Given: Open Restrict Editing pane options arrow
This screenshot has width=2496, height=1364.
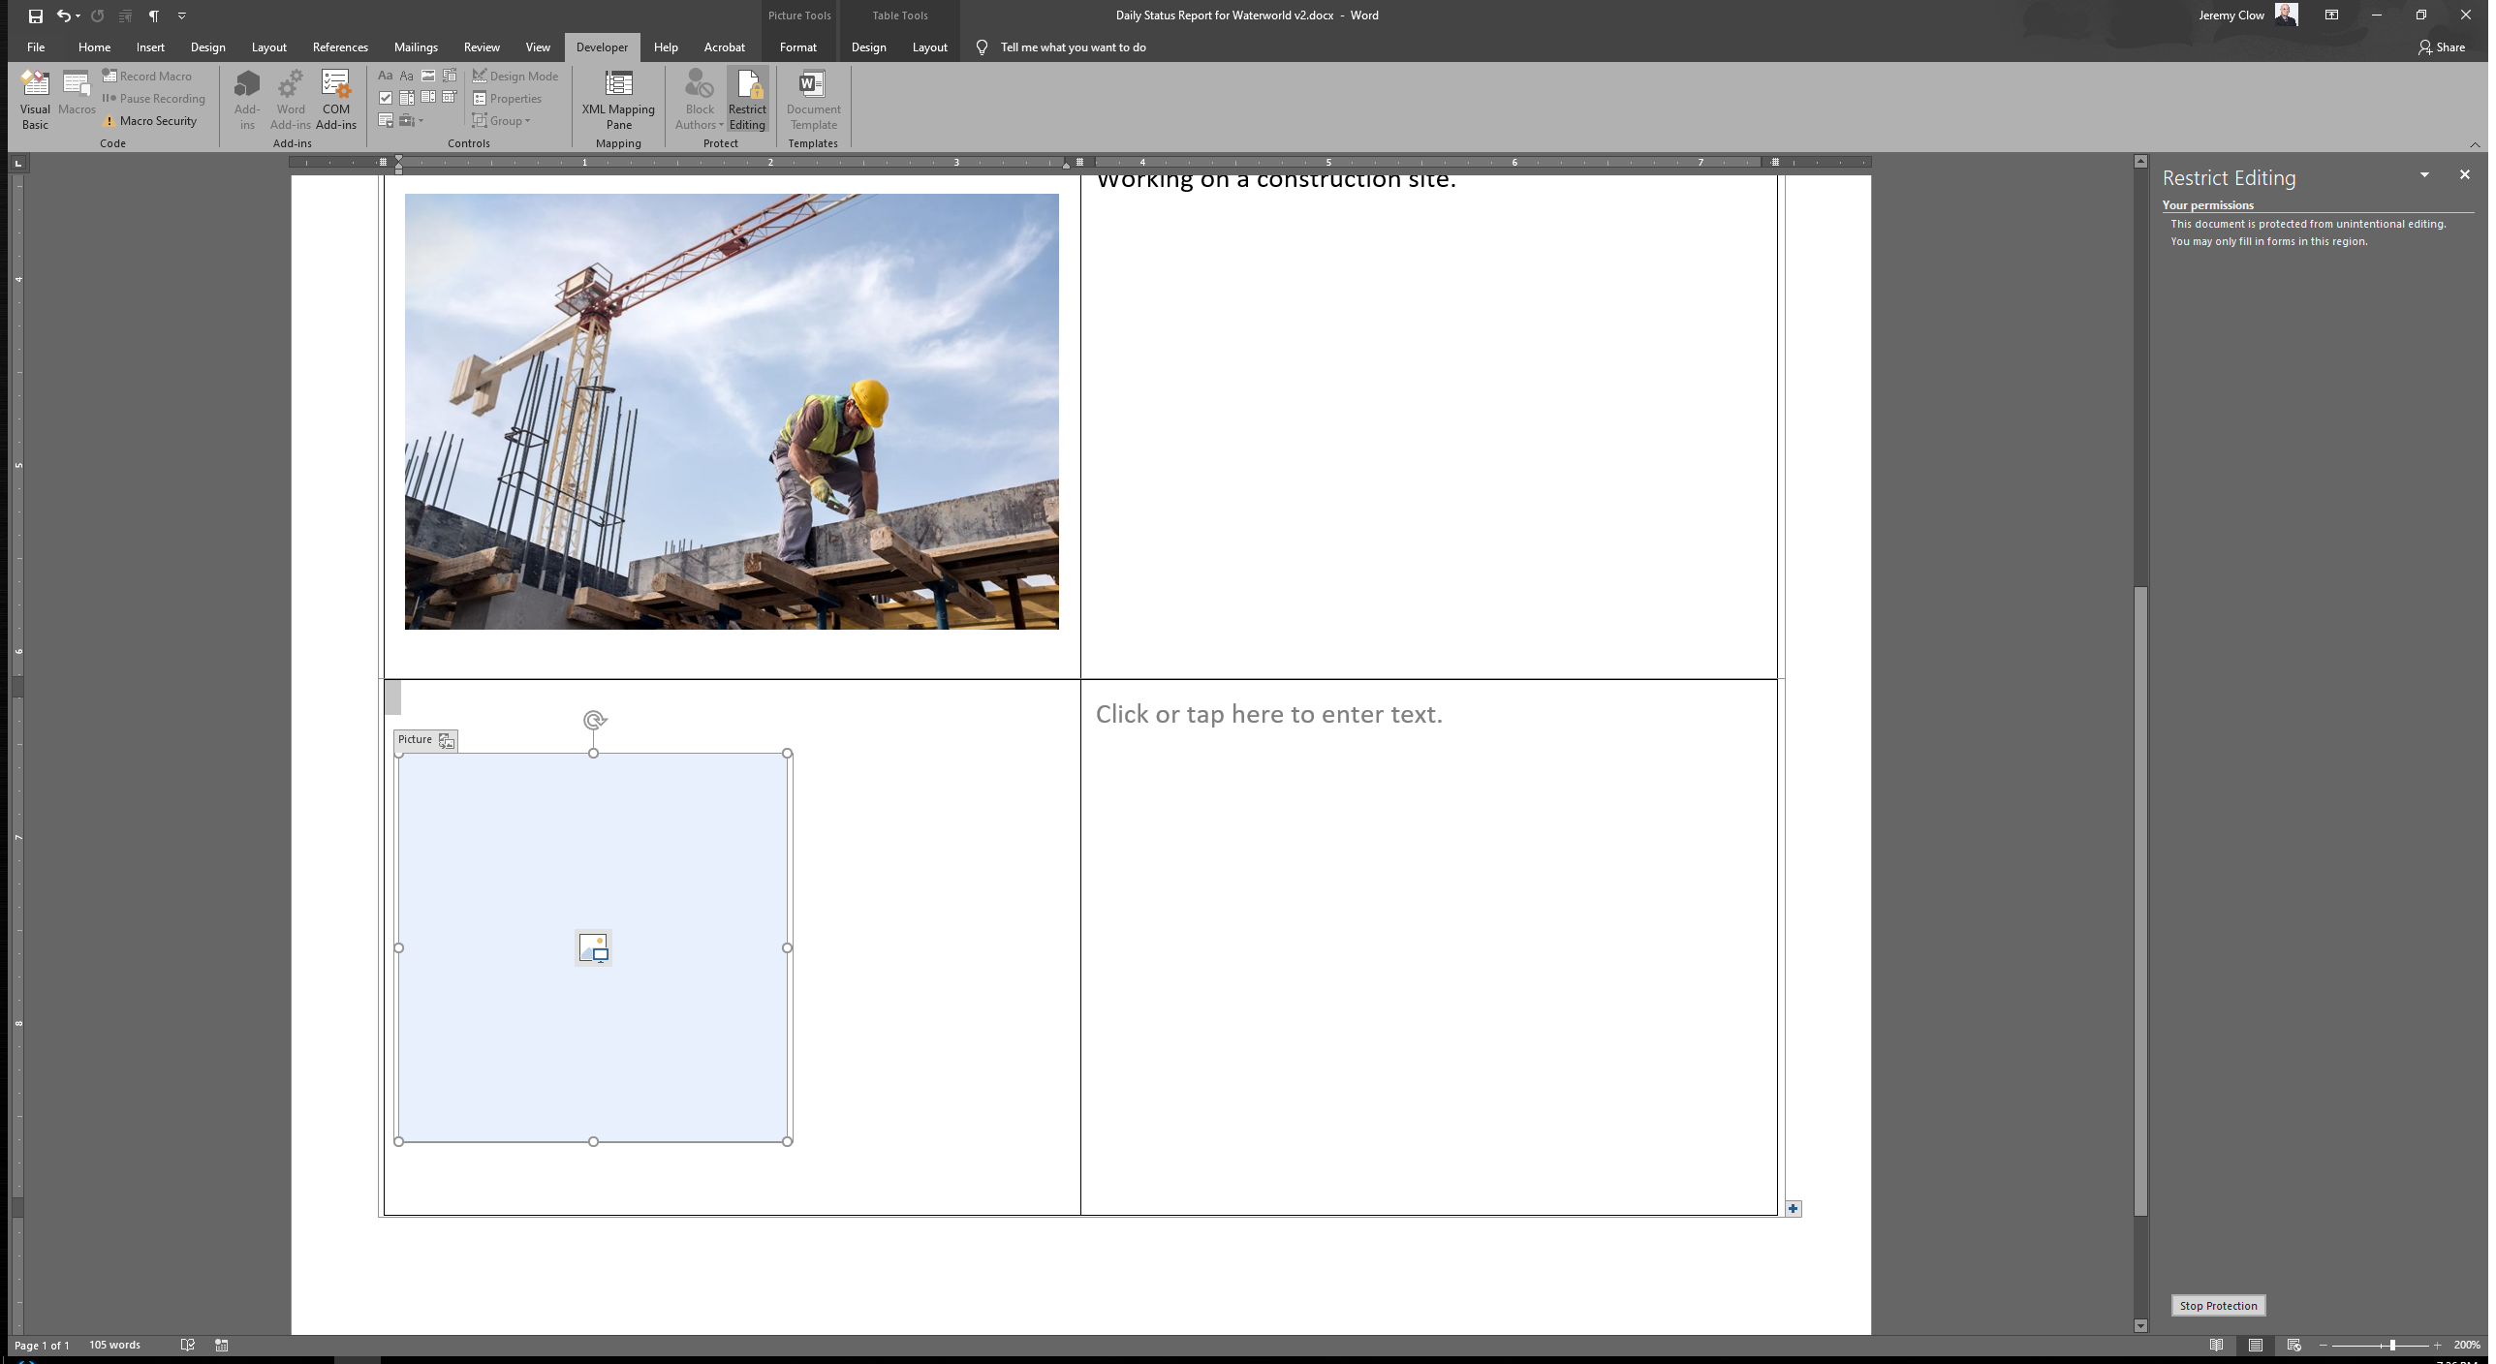Looking at the screenshot, I should 2424,175.
